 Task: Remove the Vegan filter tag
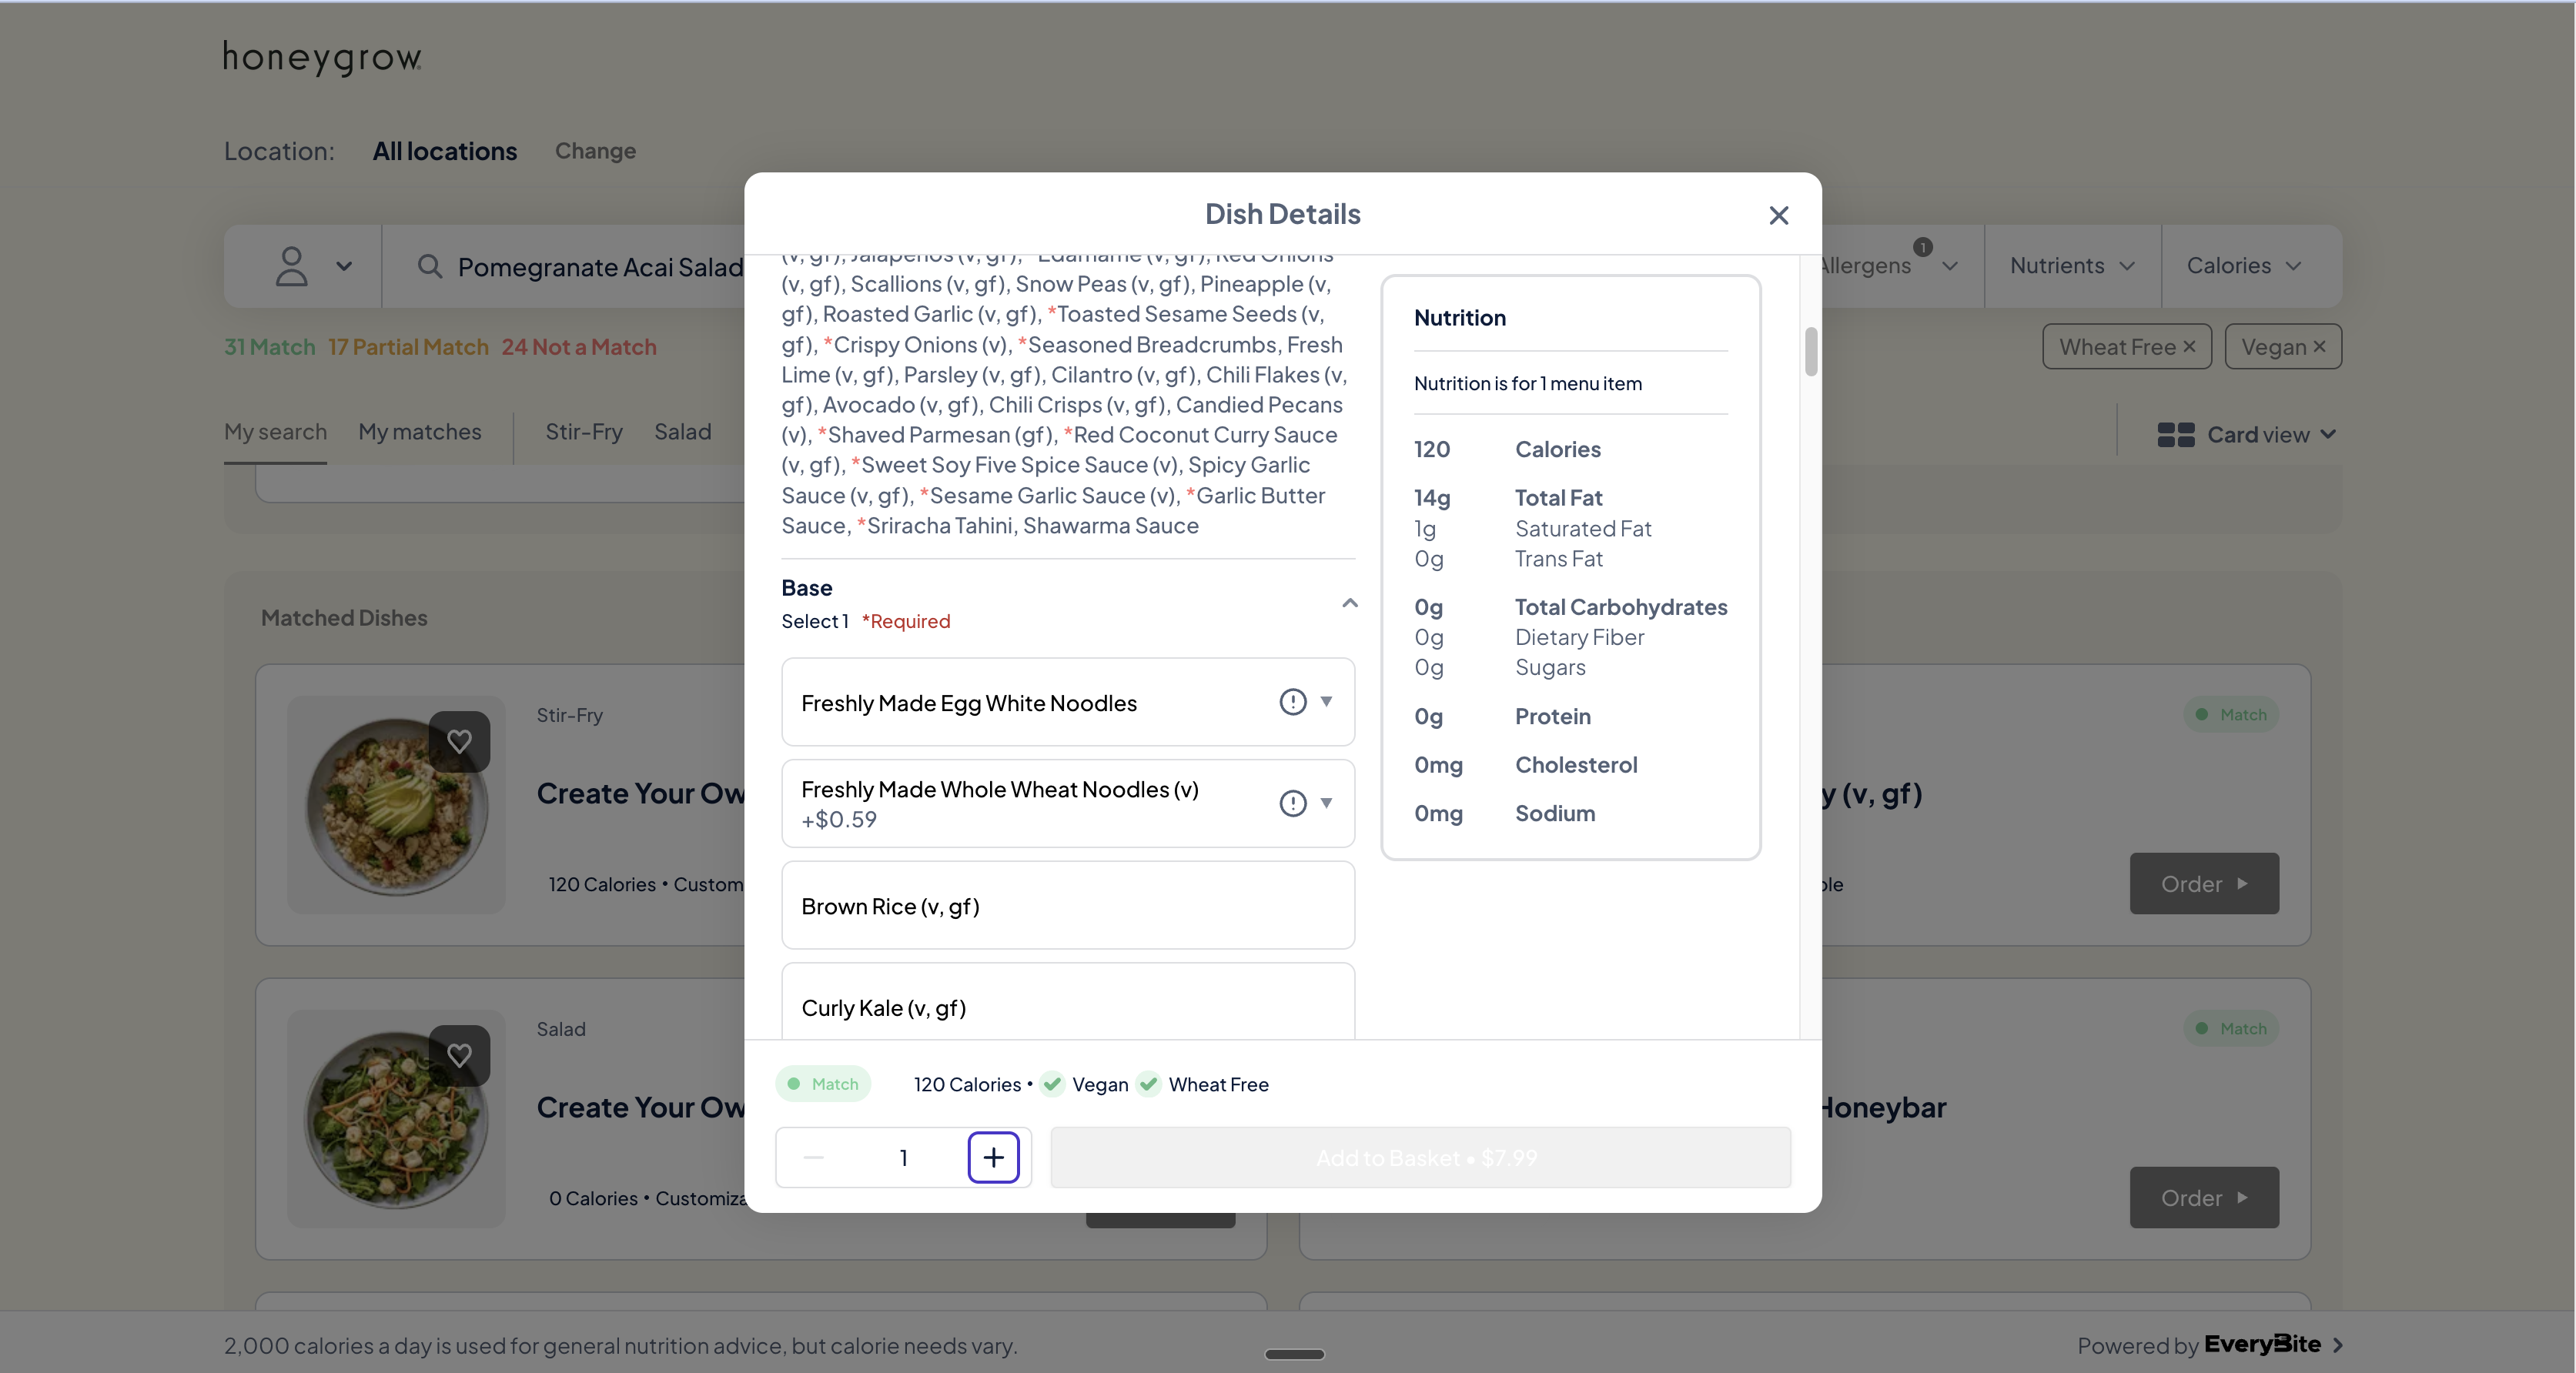tap(2319, 346)
